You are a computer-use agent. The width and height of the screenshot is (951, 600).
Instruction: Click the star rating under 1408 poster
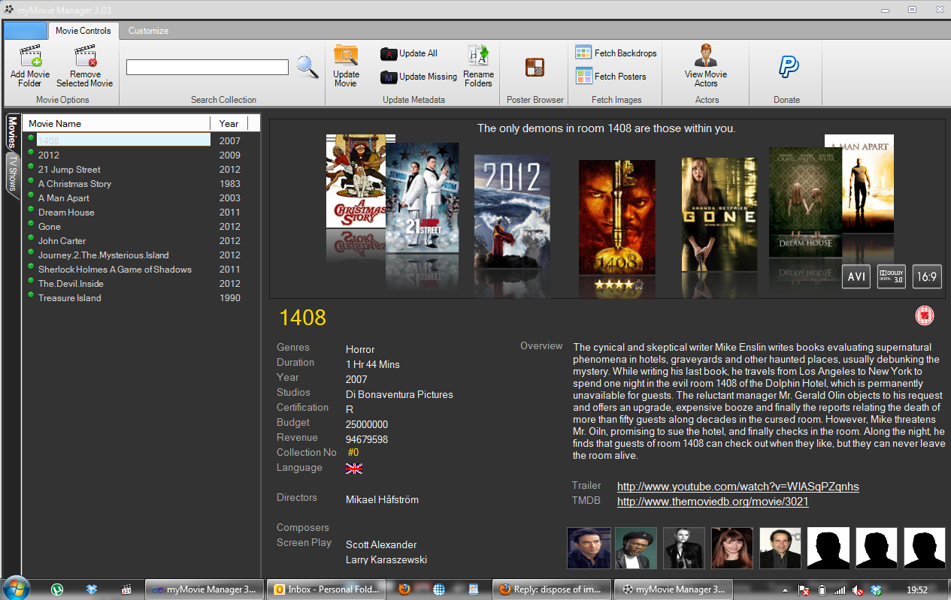tap(618, 285)
